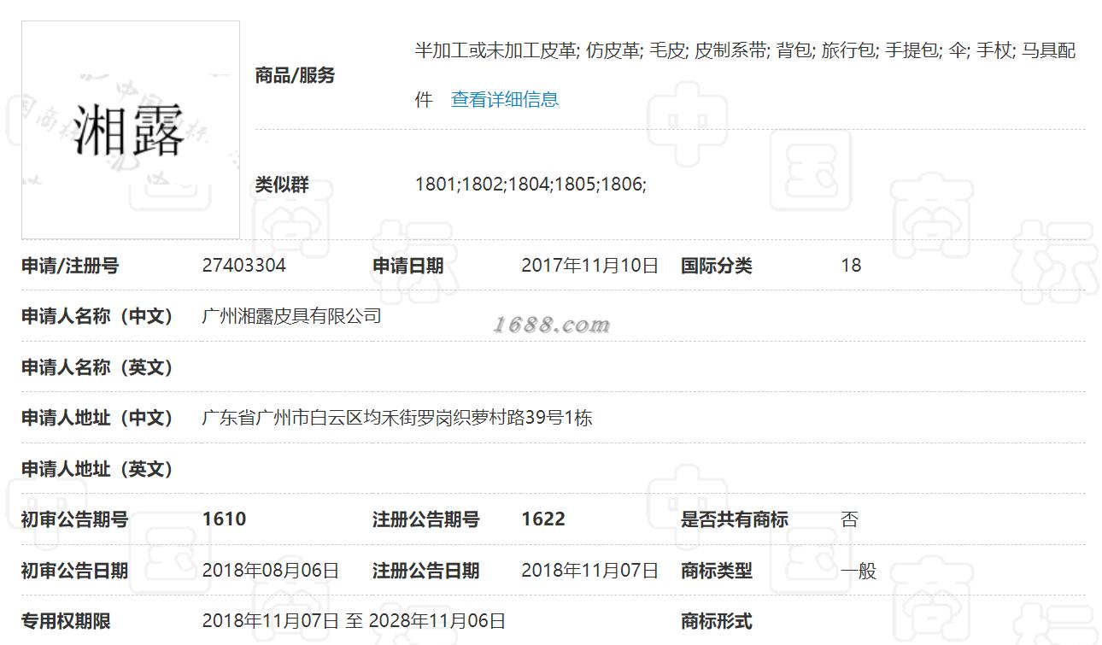Click exclusive right period 2018年11月07日 至 2028年11月06日
This screenshot has width=1102, height=645.
[x=354, y=621]
